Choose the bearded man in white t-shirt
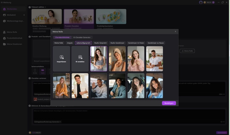Viewport: 230px width, 135px height. tap(154, 58)
